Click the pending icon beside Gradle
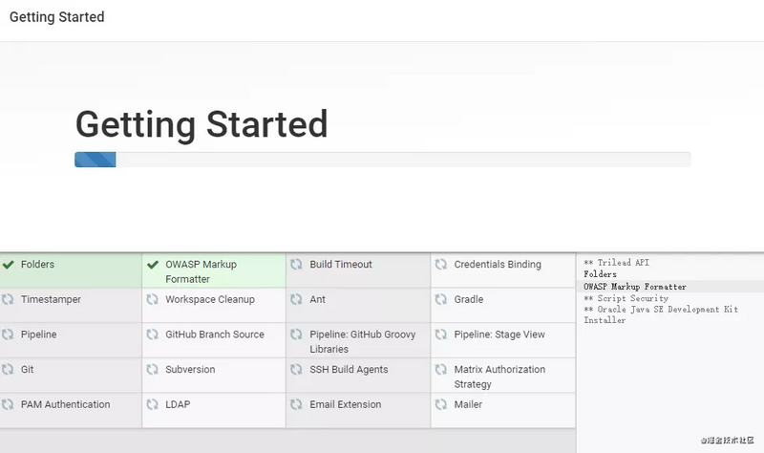The height and width of the screenshot is (453, 764). (x=441, y=300)
